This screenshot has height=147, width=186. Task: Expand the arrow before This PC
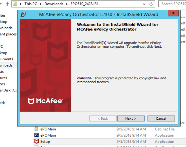(x=21, y=4)
